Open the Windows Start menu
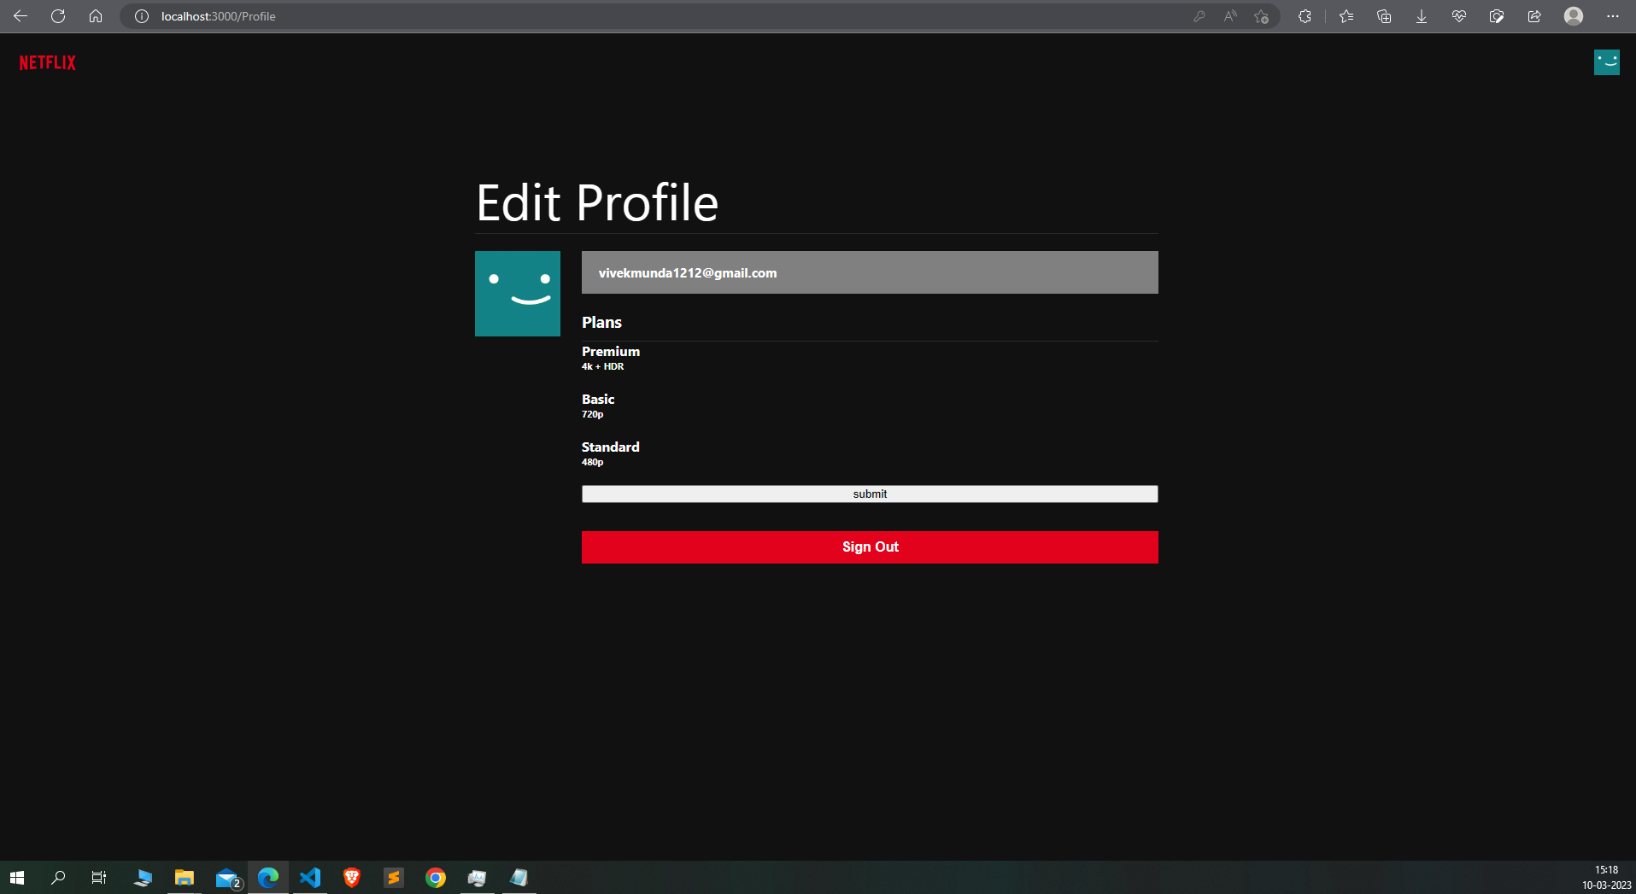1636x894 pixels. click(16, 877)
